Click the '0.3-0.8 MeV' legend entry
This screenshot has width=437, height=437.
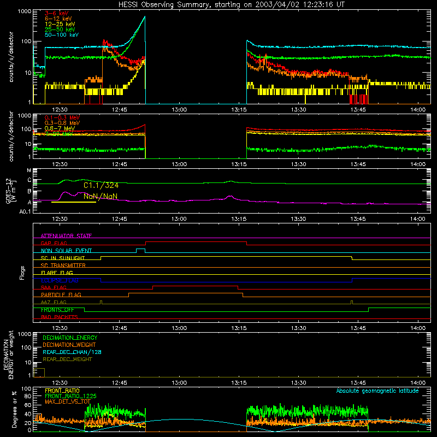coord(62,123)
